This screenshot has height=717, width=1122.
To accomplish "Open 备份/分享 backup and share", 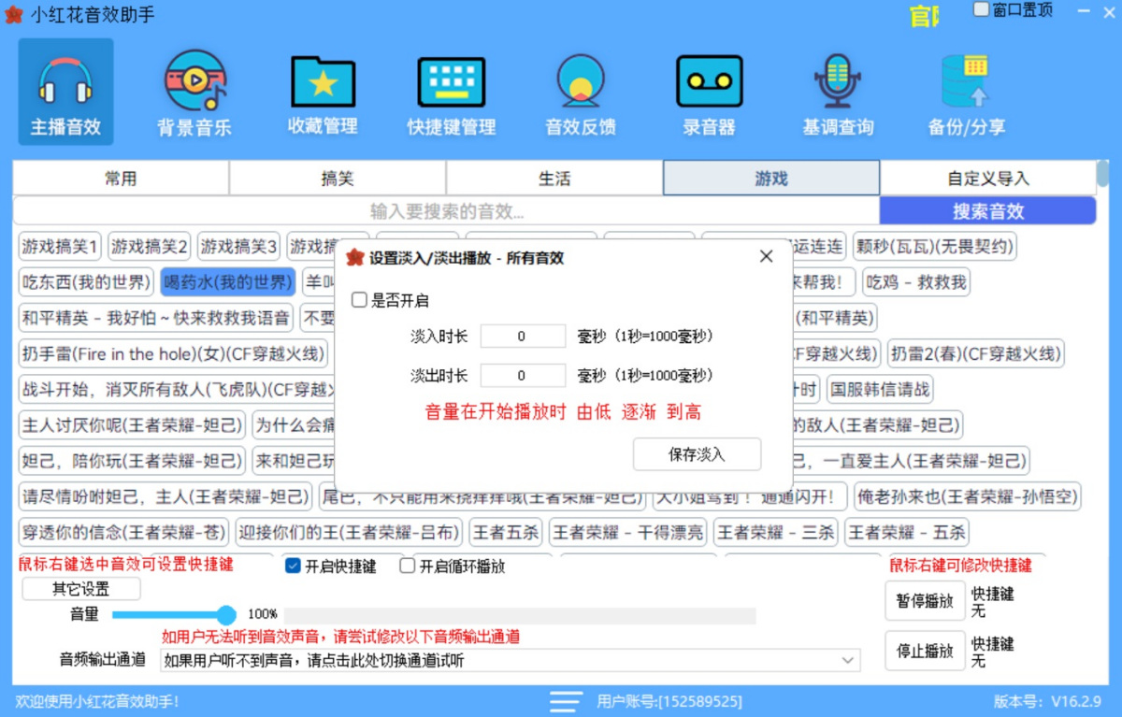I will point(965,91).
